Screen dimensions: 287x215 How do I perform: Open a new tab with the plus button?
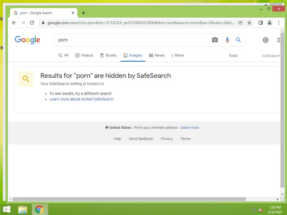pos(84,13)
